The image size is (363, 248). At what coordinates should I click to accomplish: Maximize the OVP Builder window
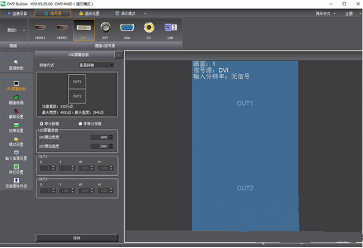pyautogui.click(x=344, y=4)
